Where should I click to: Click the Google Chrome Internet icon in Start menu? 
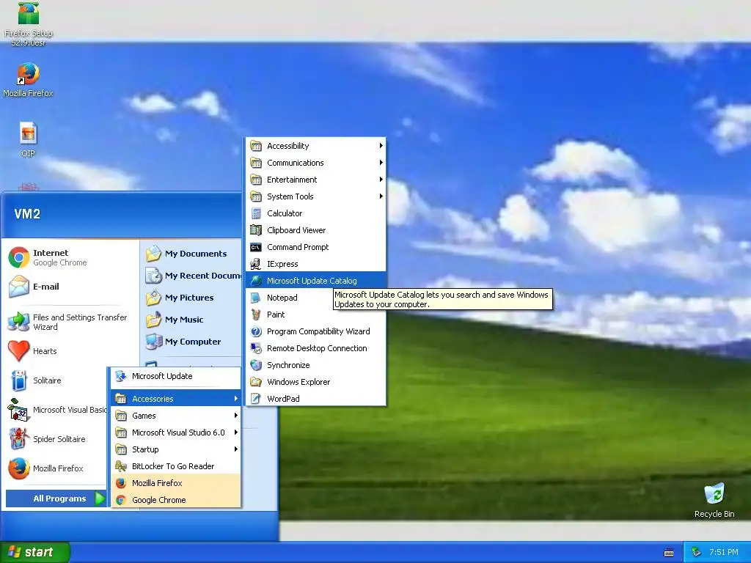click(x=18, y=257)
